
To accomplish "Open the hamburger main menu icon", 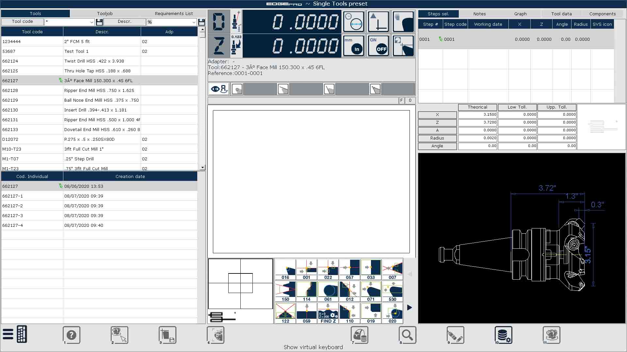I will [8, 334].
